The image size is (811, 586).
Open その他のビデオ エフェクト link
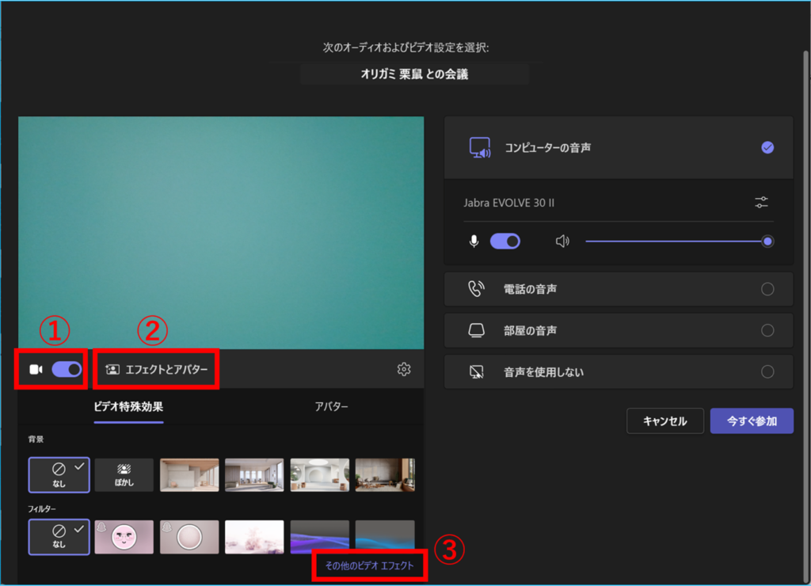click(x=369, y=565)
